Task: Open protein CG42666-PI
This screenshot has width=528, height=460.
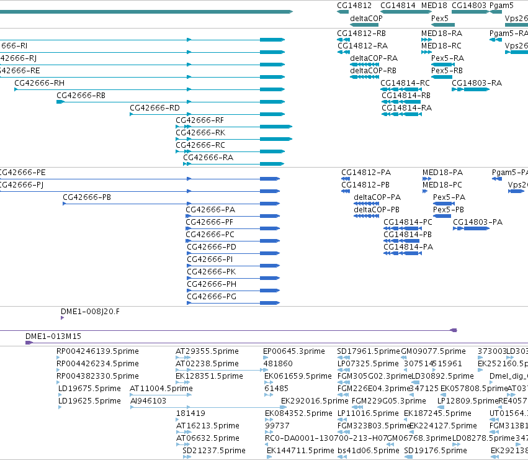Action: [x=210, y=259]
